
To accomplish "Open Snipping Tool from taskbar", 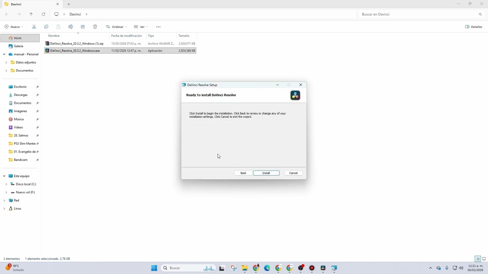I will pyautogui.click(x=233, y=268).
